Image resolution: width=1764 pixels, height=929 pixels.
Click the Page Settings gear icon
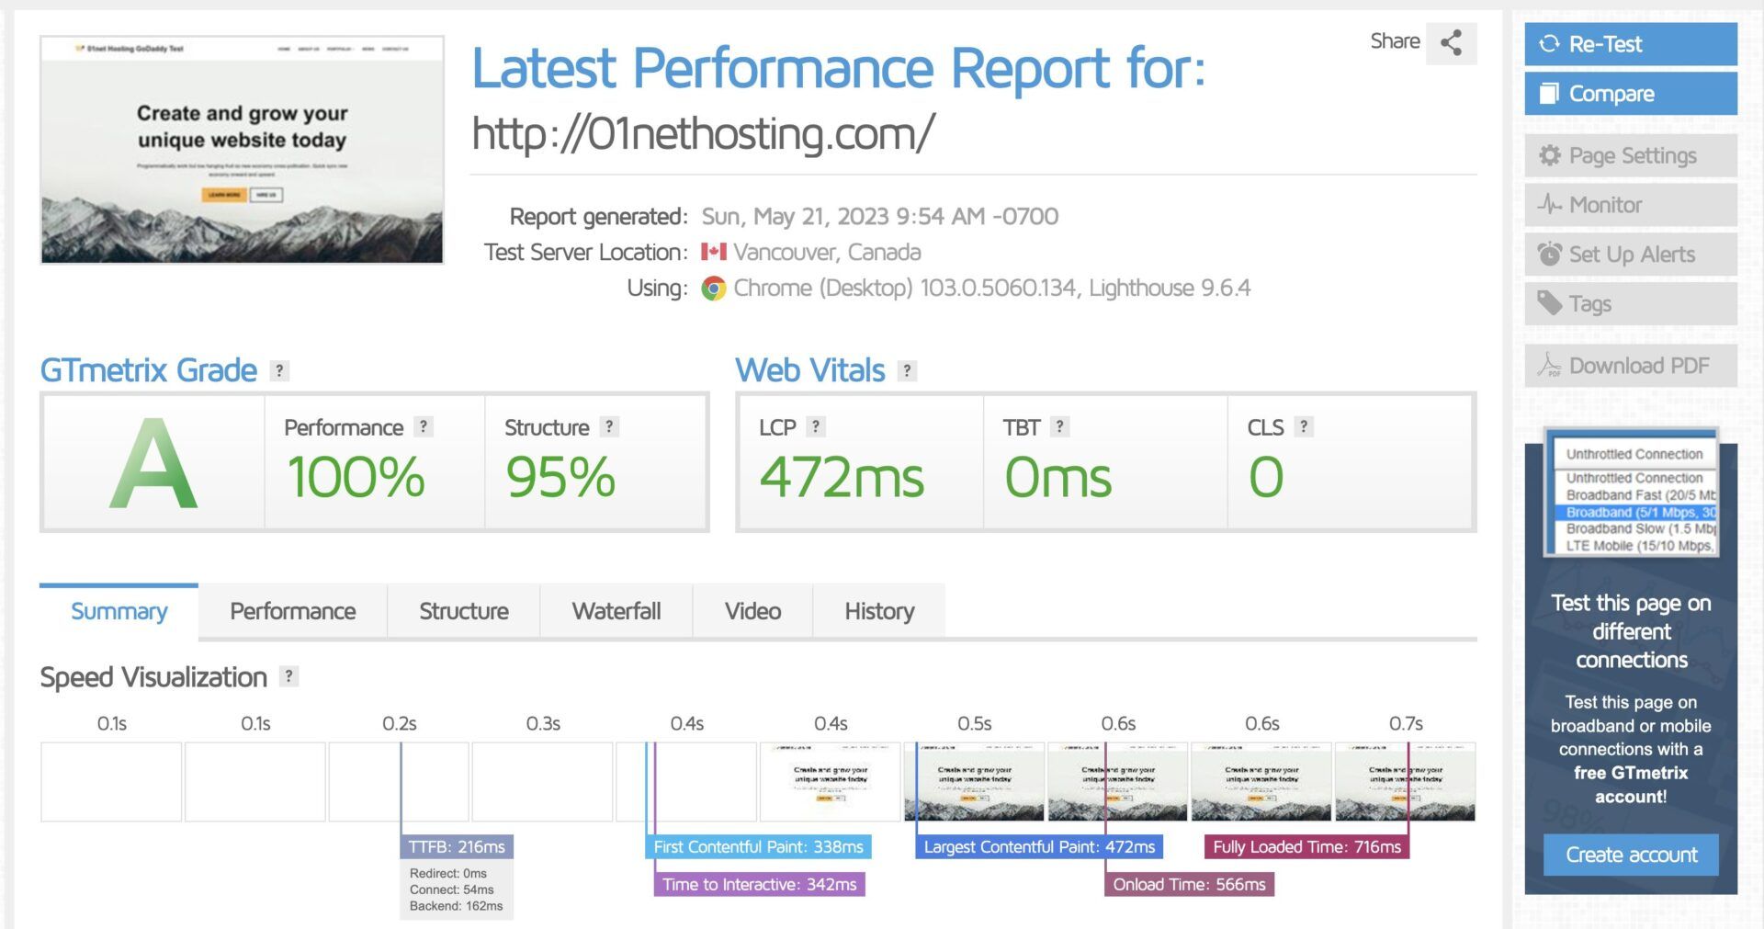pyautogui.click(x=1549, y=155)
